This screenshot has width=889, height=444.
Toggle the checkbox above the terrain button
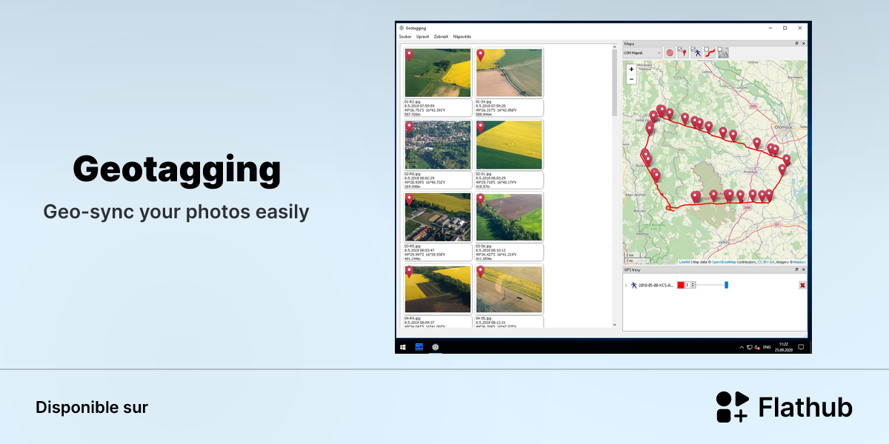[720, 50]
